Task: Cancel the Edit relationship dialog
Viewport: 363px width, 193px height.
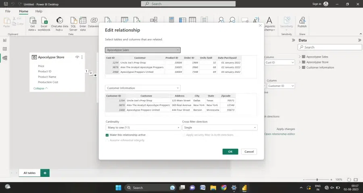Action: point(249,152)
